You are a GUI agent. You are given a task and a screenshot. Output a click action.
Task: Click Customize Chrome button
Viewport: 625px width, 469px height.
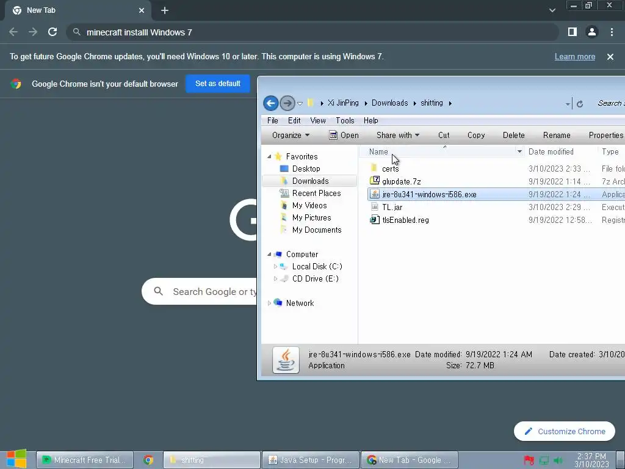click(x=565, y=431)
